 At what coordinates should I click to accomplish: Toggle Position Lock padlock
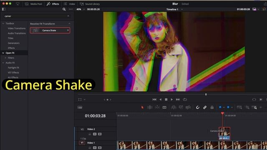click(x=212, y=107)
